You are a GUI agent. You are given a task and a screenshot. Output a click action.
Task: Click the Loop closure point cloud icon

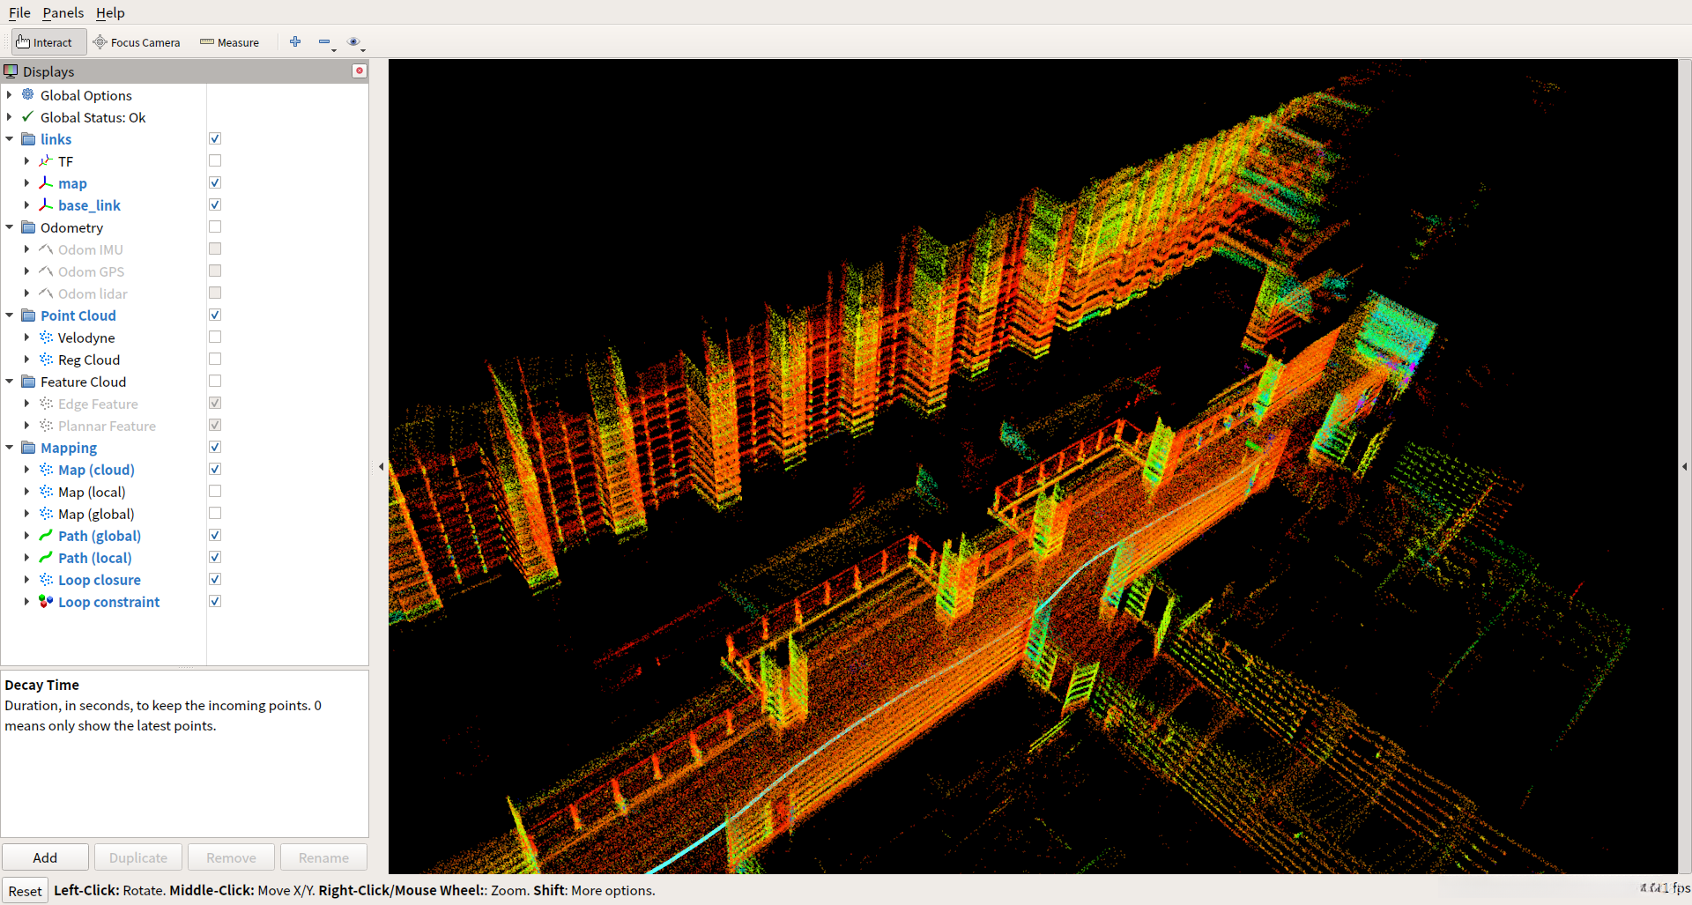pyautogui.click(x=46, y=579)
